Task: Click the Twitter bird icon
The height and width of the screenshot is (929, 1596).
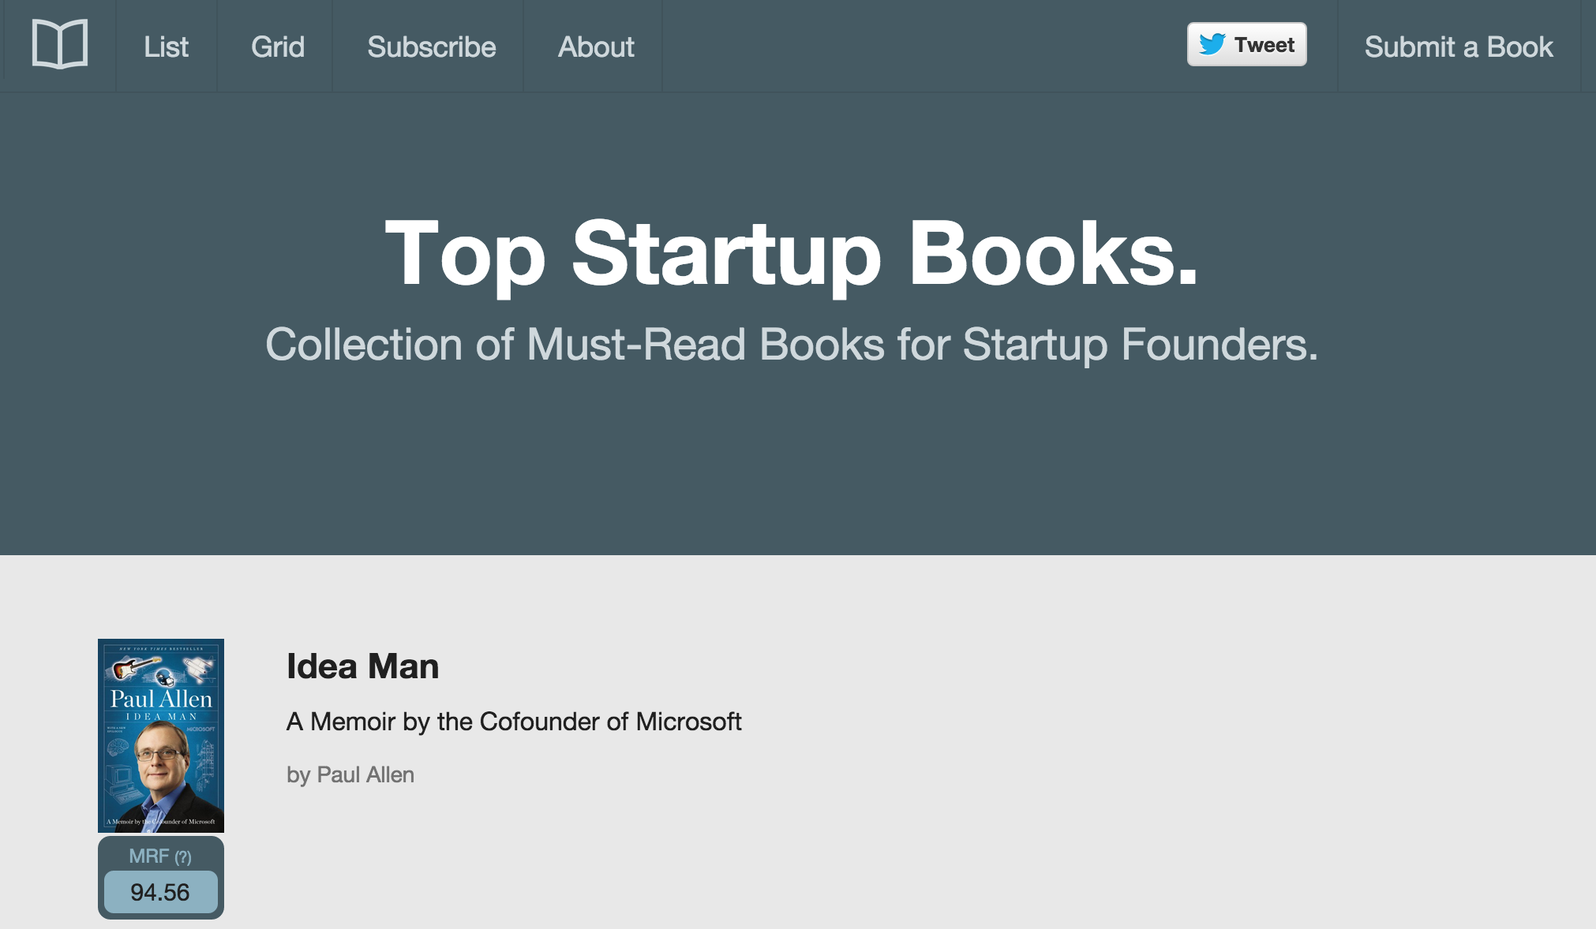Action: click(x=1212, y=45)
